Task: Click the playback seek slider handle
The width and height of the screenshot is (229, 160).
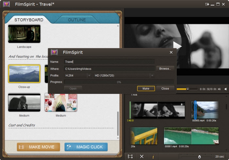Action: pos(188,89)
